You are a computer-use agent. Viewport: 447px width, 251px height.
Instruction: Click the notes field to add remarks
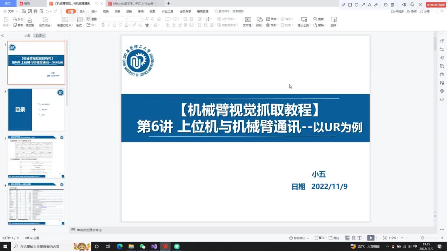[x=251, y=230]
